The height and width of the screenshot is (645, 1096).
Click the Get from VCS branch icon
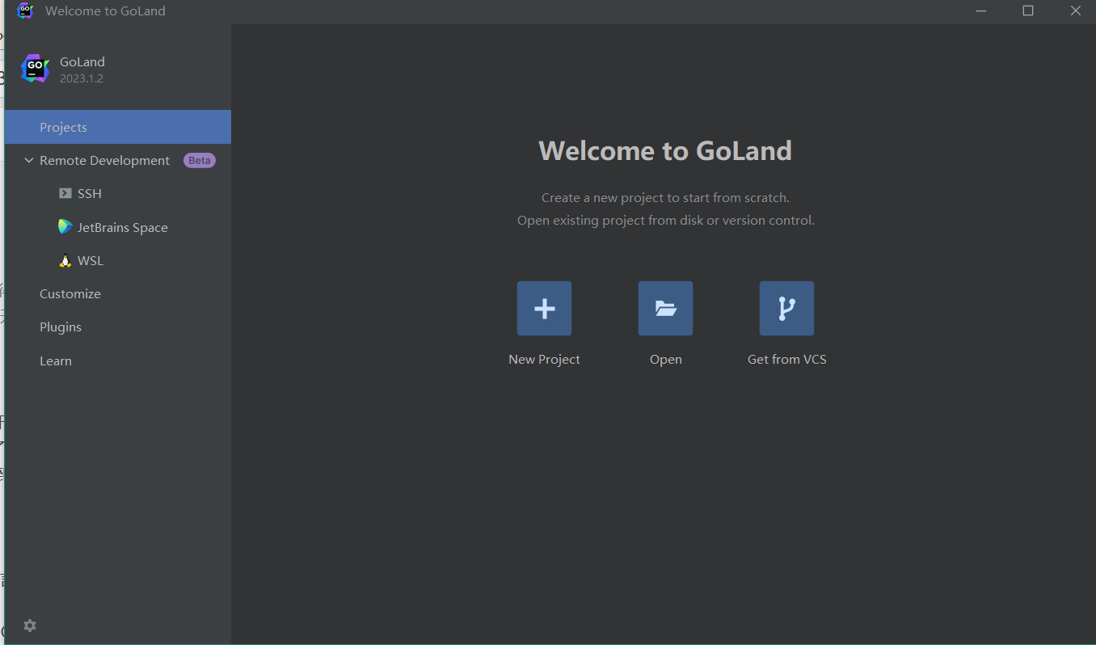786,308
